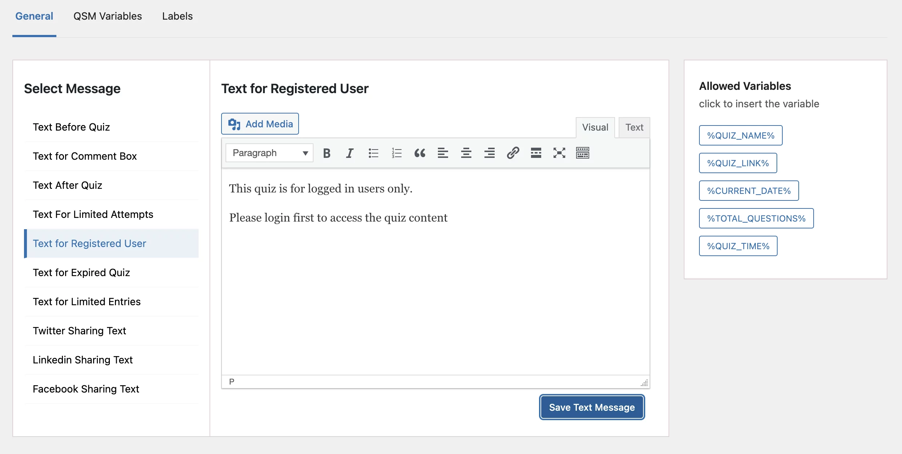
Task: Insert the %QUIZ_NAME% variable
Action: (741, 136)
